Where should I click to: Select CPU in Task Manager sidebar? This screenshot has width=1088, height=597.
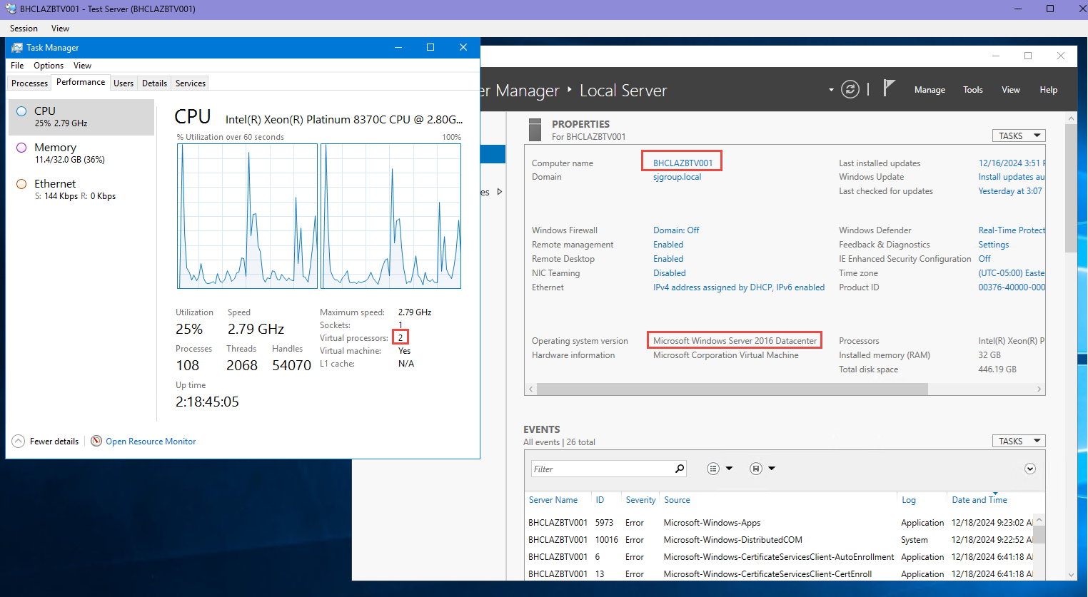pos(81,117)
